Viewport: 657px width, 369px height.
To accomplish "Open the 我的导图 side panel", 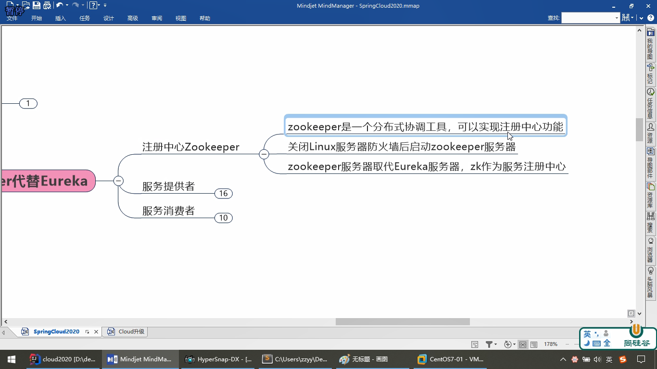I will [x=650, y=44].
